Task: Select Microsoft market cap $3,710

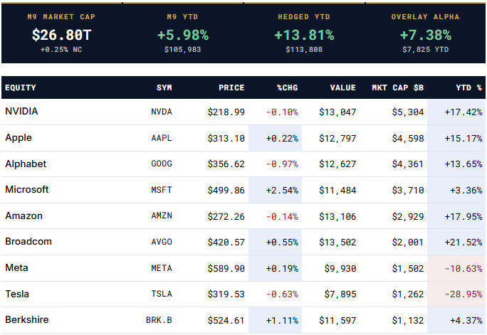Action: [408, 190]
